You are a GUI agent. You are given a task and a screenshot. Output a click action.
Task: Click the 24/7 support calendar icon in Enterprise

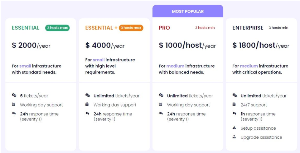[x=234, y=105]
